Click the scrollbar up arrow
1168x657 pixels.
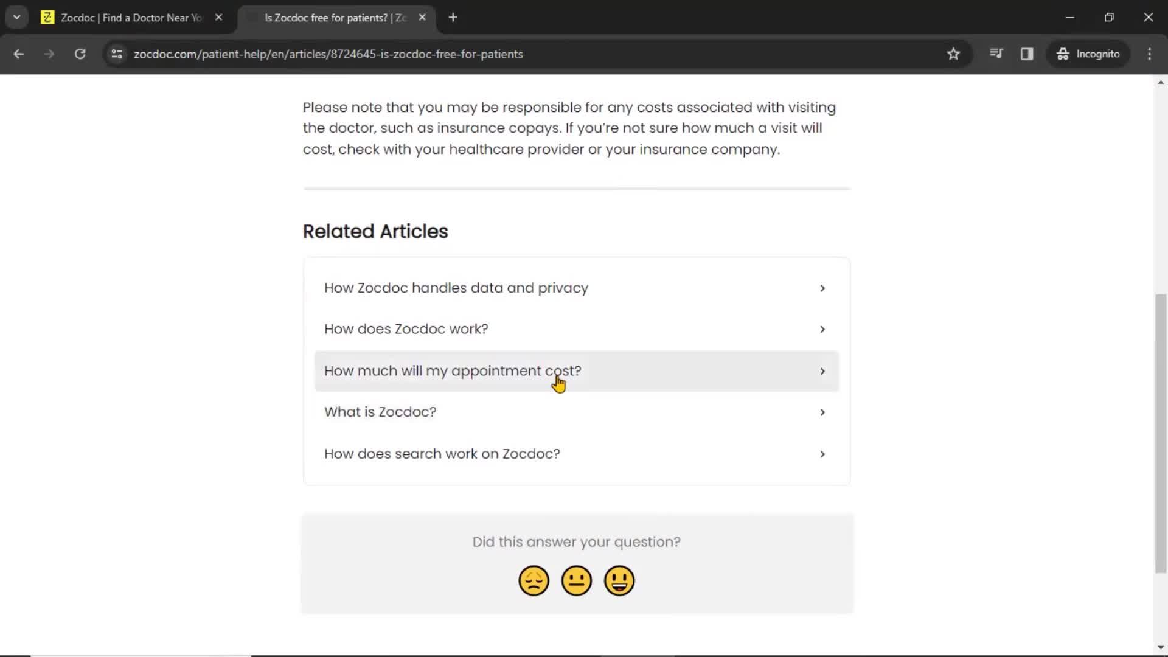[1161, 82]
